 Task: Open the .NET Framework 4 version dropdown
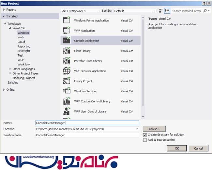coord(81,11)
